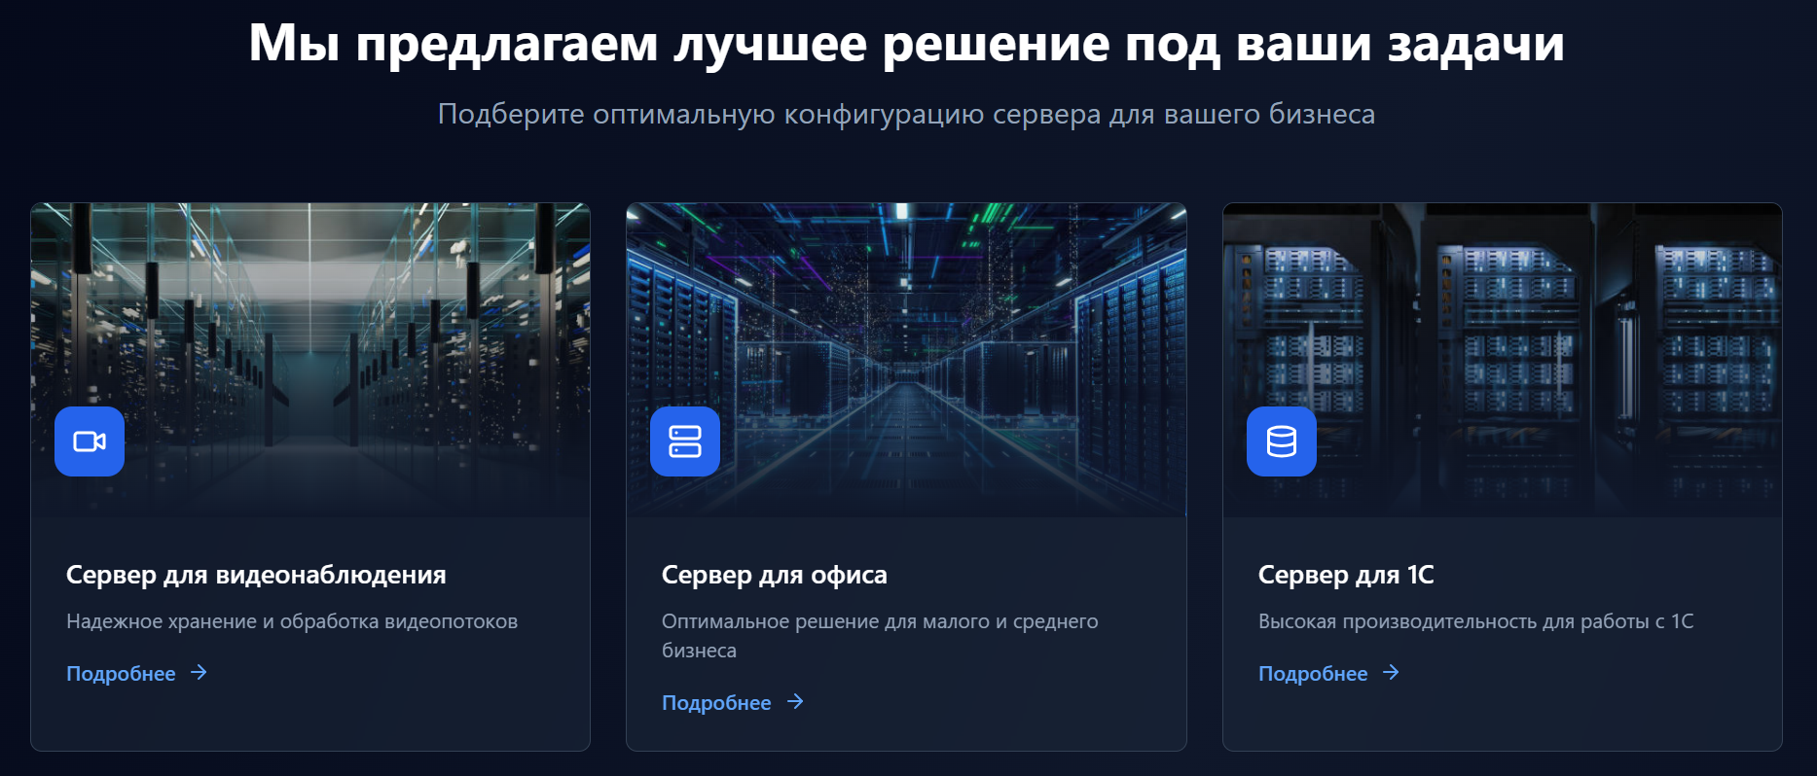Image resolution: width=1817 pixels, height=776 pixels.
Task: Click the server rack icon on office card
Action: (685, 441)
